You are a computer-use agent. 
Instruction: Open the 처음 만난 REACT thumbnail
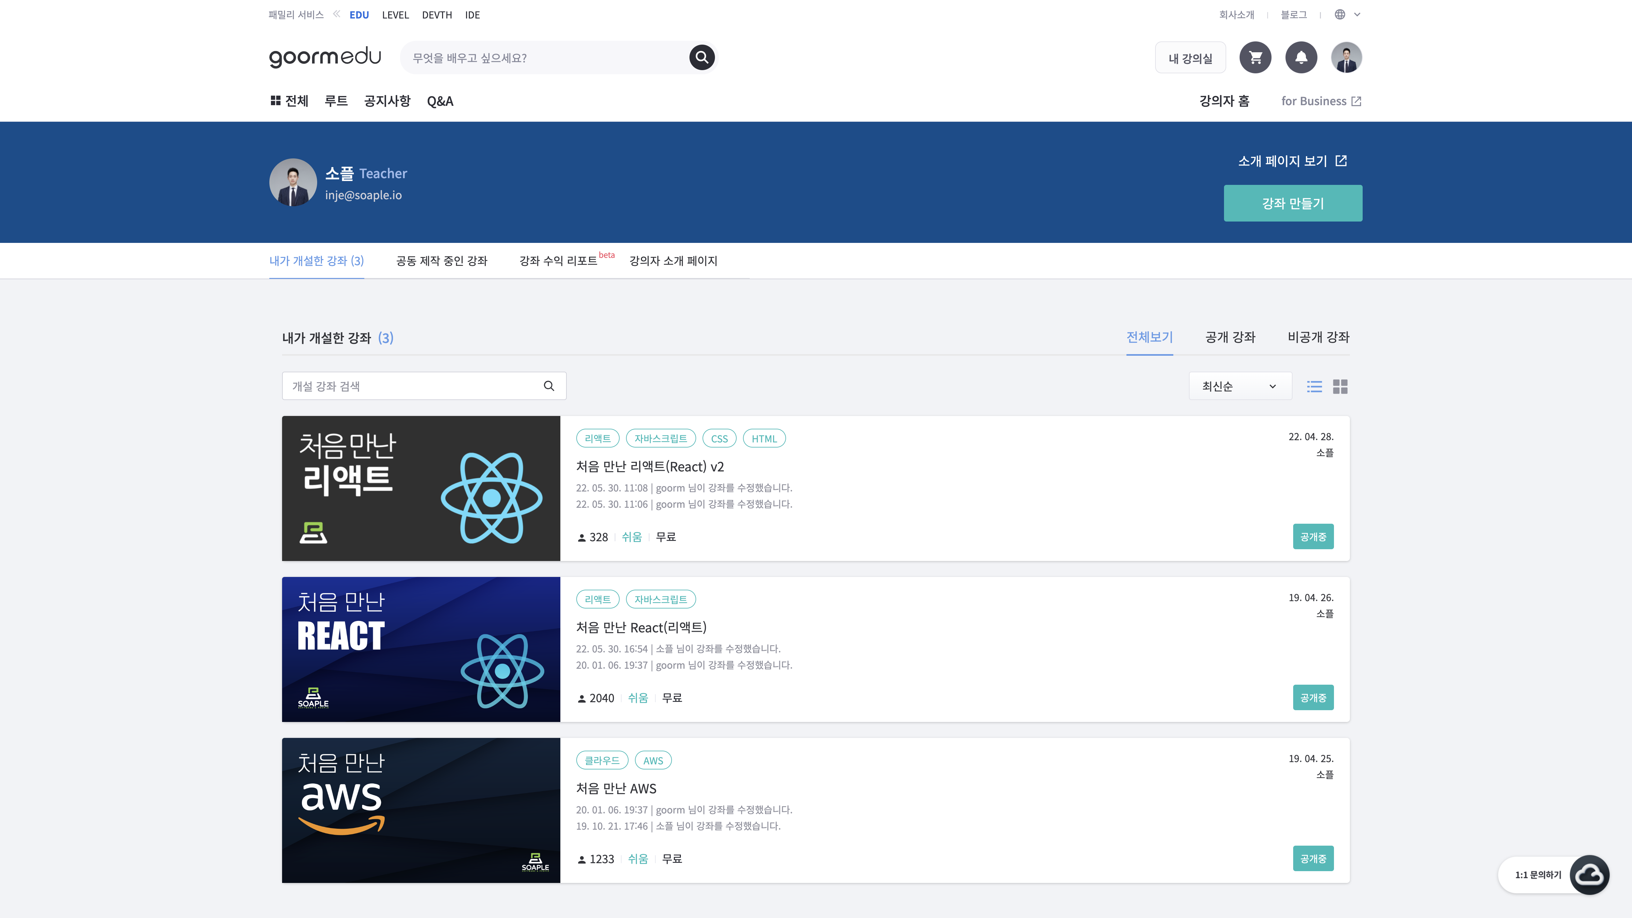[421, 649]
